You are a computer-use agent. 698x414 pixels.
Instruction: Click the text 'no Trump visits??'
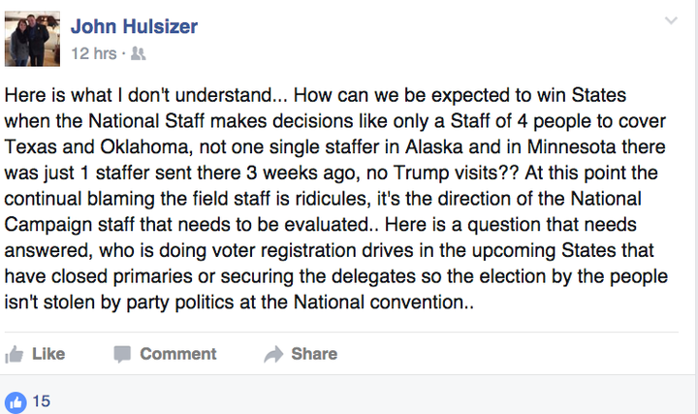(443, 173)
